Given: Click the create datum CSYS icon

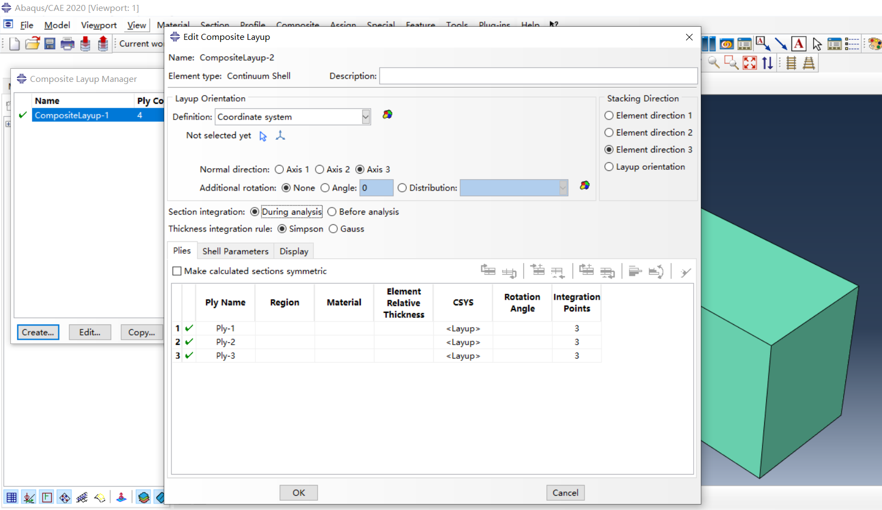Looking at the screenshot, I should pyautogui.click(x=281, y=135).
